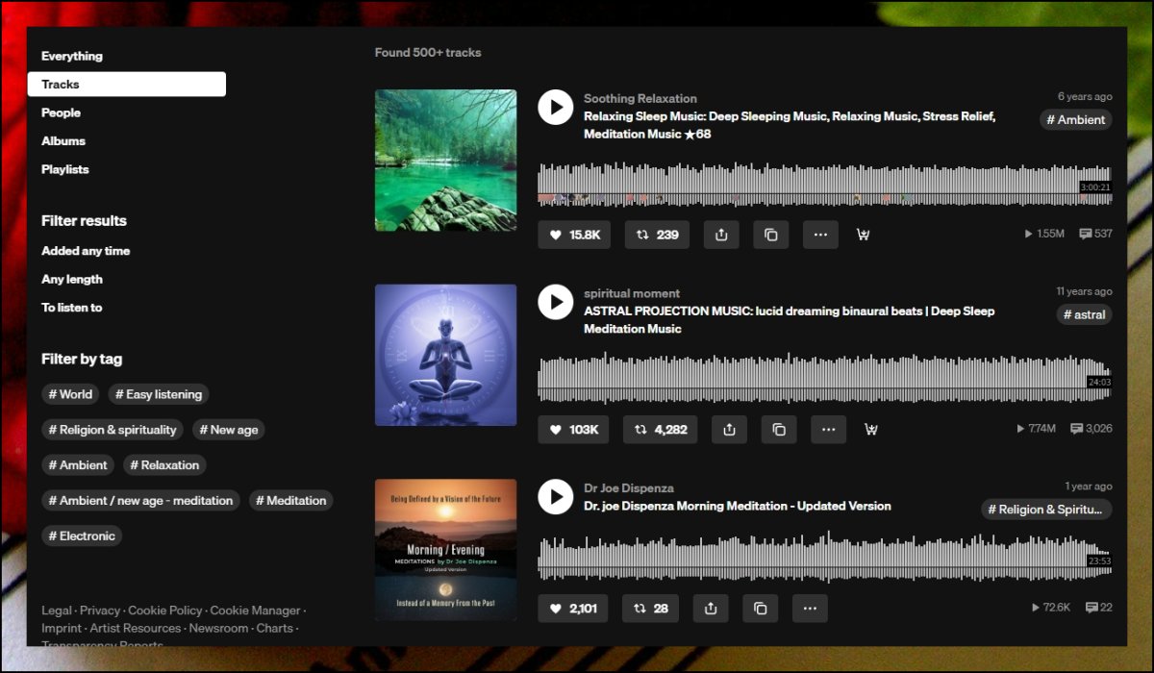This screenshot has width=1154, height=673.
Task: Open more options for ASTRAL PROJECTION track
Action: [828, 430]
